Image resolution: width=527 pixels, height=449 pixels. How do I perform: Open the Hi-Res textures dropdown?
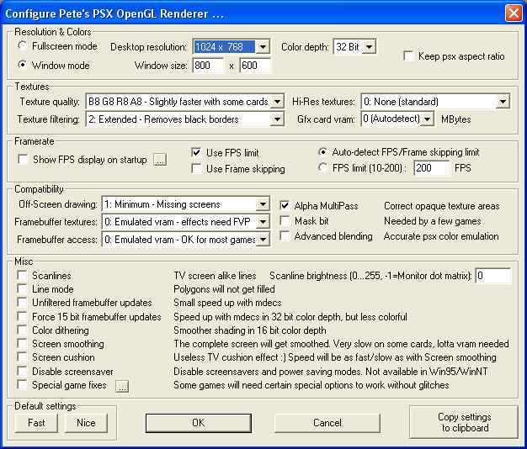coord(435,102)
